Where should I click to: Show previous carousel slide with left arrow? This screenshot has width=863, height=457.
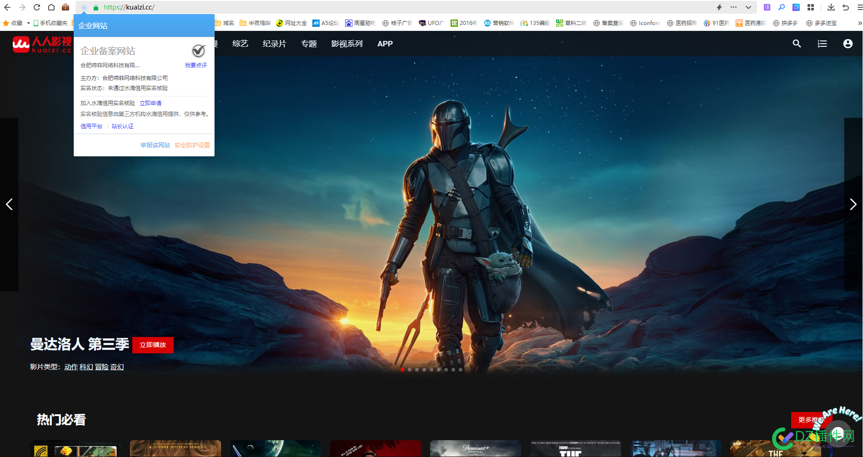coord(9,204)
